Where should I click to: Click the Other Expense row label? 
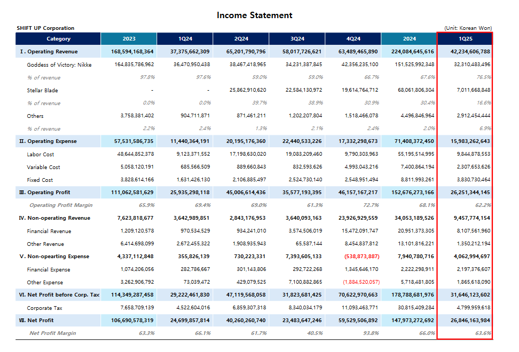tap(45, 283)
